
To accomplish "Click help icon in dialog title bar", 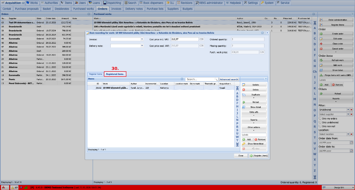I will [262, 33].
